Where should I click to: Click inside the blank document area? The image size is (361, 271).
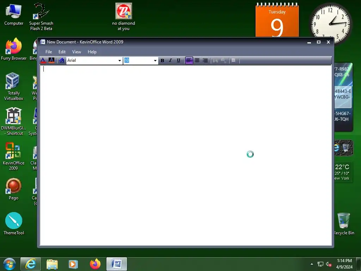pyautogui.click(x=186, y=155)
